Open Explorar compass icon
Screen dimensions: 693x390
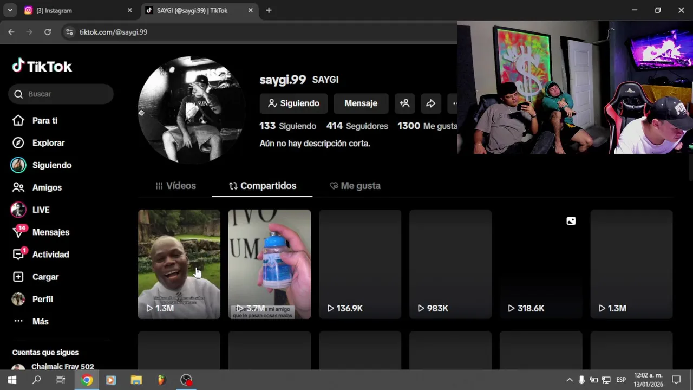[x=18, y=142]
